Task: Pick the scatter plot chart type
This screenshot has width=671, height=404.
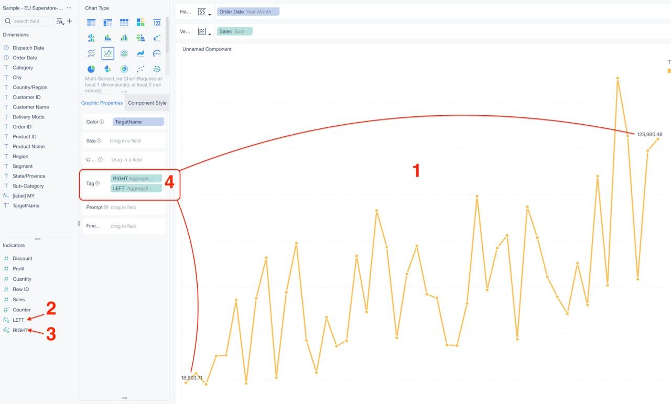Action: point(140,69)
